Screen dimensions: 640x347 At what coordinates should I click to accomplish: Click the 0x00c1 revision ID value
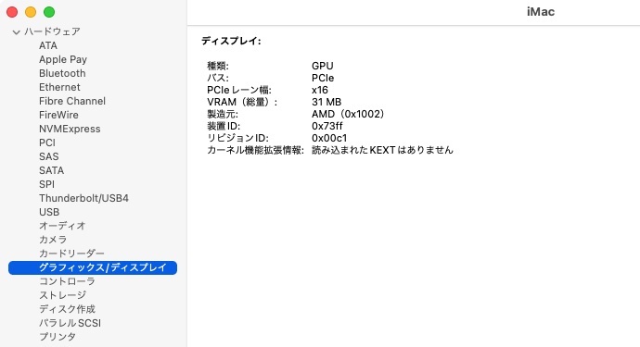click(x=329, y=138)
